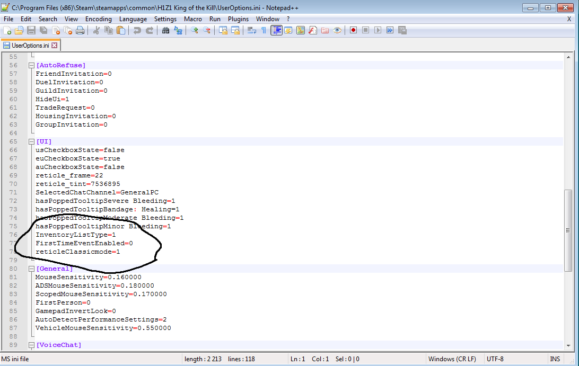Click the Close document toolbar icon
Viewport: 579px width, 366px height.
(x=56, y=30)
